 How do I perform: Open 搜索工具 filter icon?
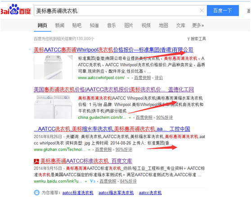(188, 39)
